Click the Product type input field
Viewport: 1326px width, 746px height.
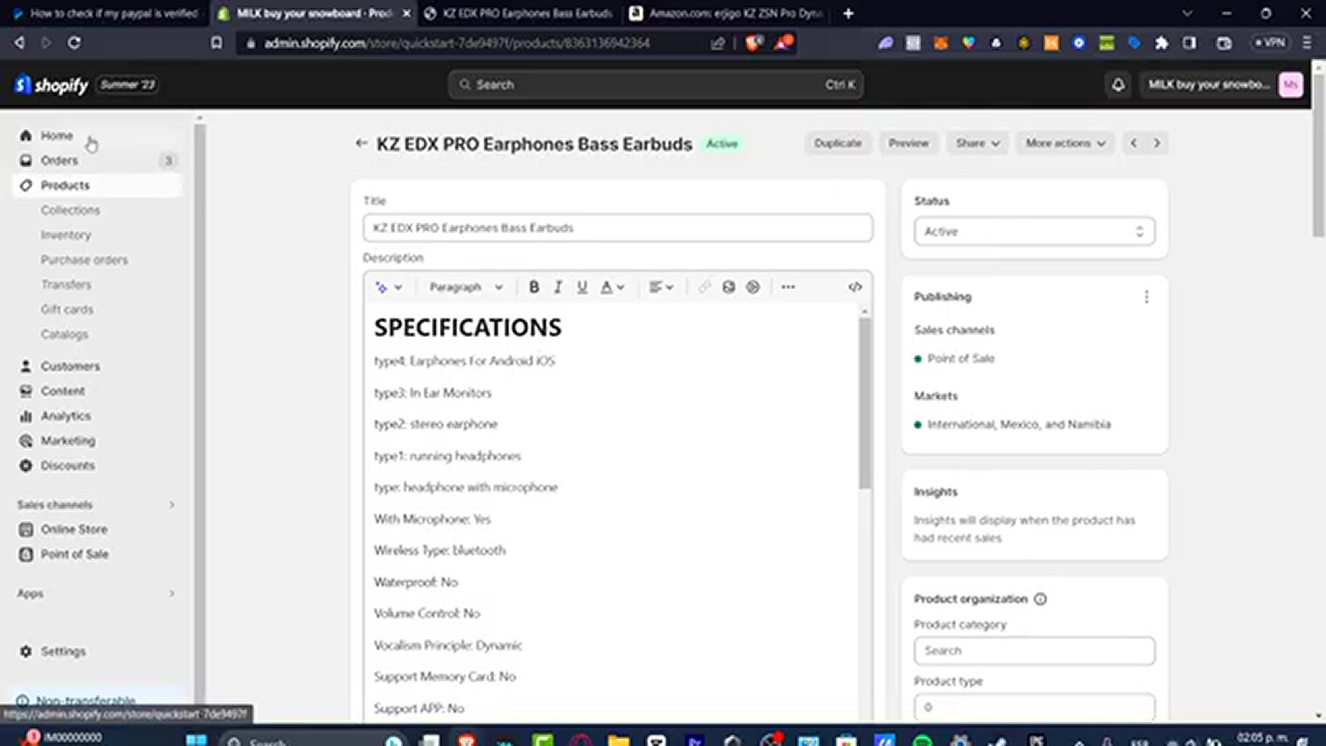(1034, 707)
